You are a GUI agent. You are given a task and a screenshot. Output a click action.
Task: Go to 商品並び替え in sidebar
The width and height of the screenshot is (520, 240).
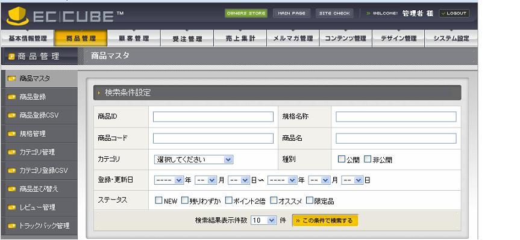click(x=39, y=189)
